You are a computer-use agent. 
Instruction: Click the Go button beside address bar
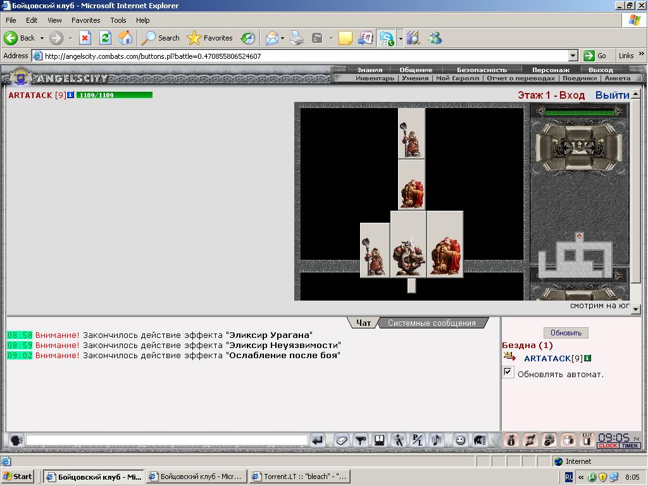click(595, 56)
